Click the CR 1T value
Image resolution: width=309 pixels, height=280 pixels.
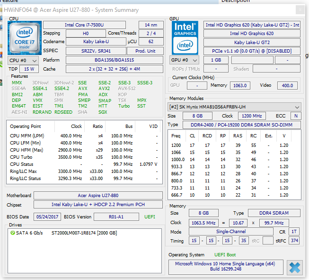point(294,232)
